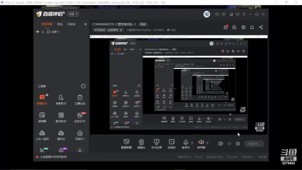This screenshot has width=302, height=170.
Task: Click the padlock icon in the room header
Action: click(x=234, y=27)
